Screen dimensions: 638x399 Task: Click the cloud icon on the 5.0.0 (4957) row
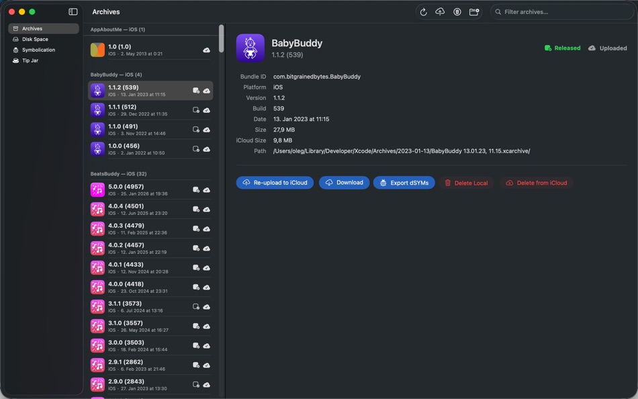207,190
